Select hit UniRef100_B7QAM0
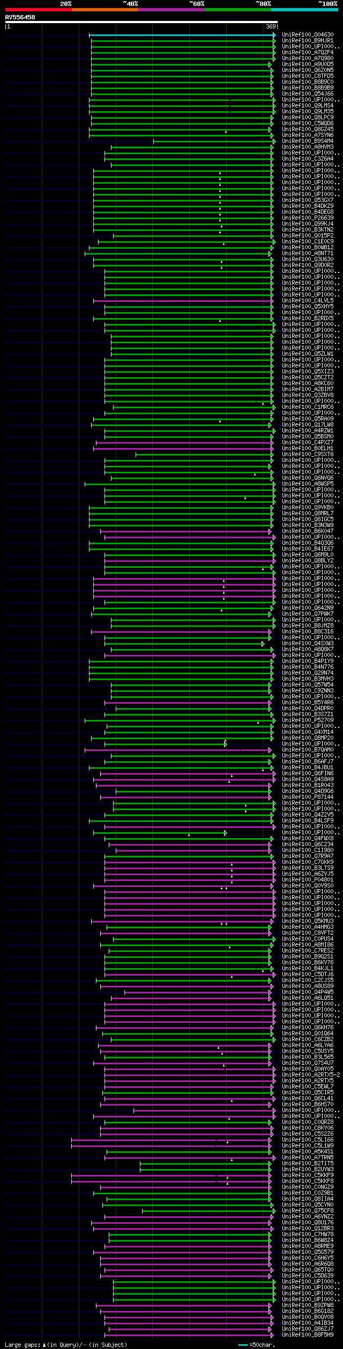Viewport: 343px width, 1349px height. [308, 750]
